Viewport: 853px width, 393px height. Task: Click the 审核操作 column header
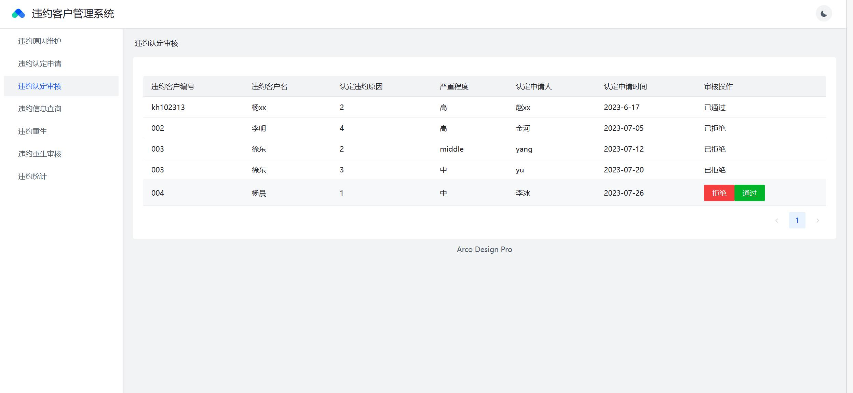[718, 86]
